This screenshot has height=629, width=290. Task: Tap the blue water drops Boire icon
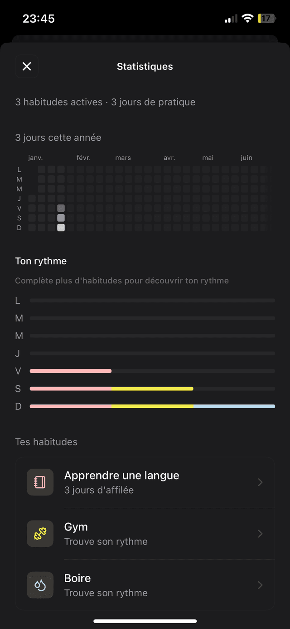[40, 584]
